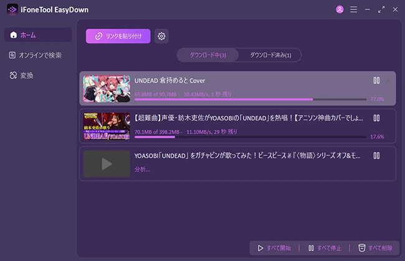Click status text 70.1MB of 398.2MB

[x=157, y=132]
